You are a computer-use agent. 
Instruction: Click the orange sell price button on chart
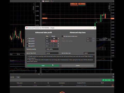(x=74, y=4)
